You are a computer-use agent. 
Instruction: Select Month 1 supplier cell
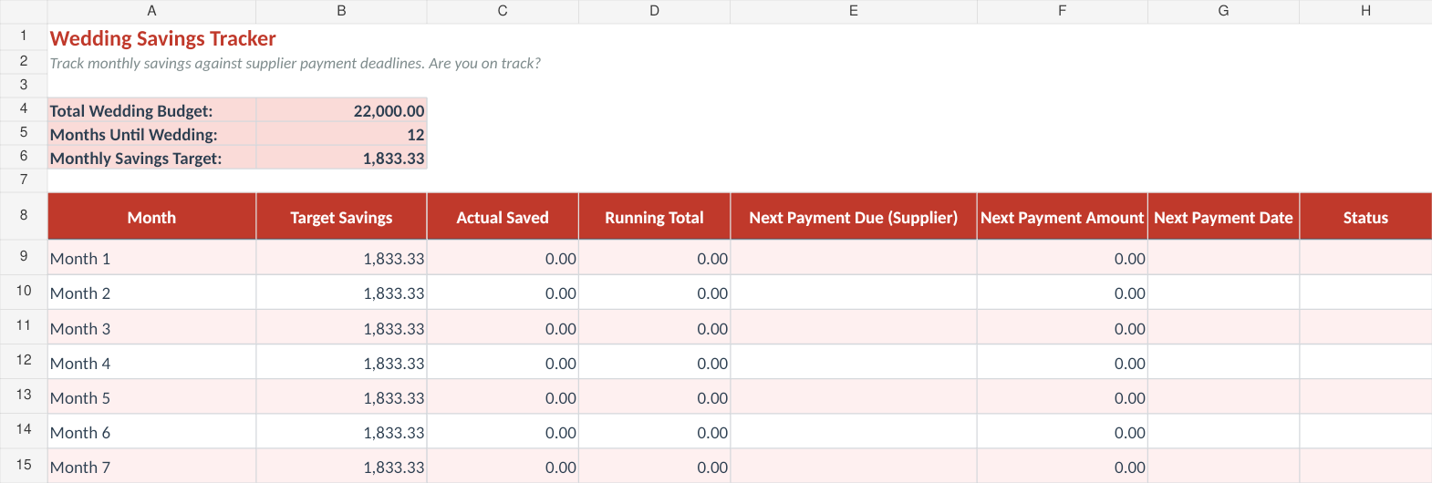click(x=854, y=258)
